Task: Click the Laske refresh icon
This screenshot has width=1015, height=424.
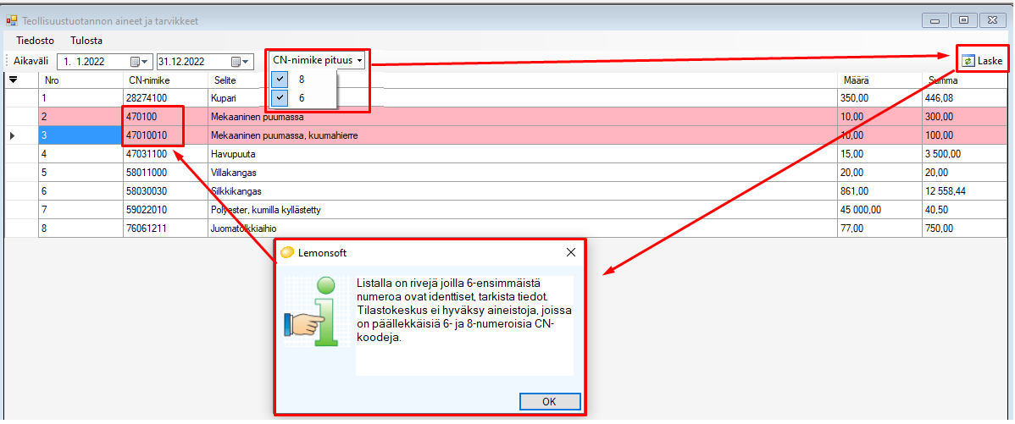Action: point(968,61)
